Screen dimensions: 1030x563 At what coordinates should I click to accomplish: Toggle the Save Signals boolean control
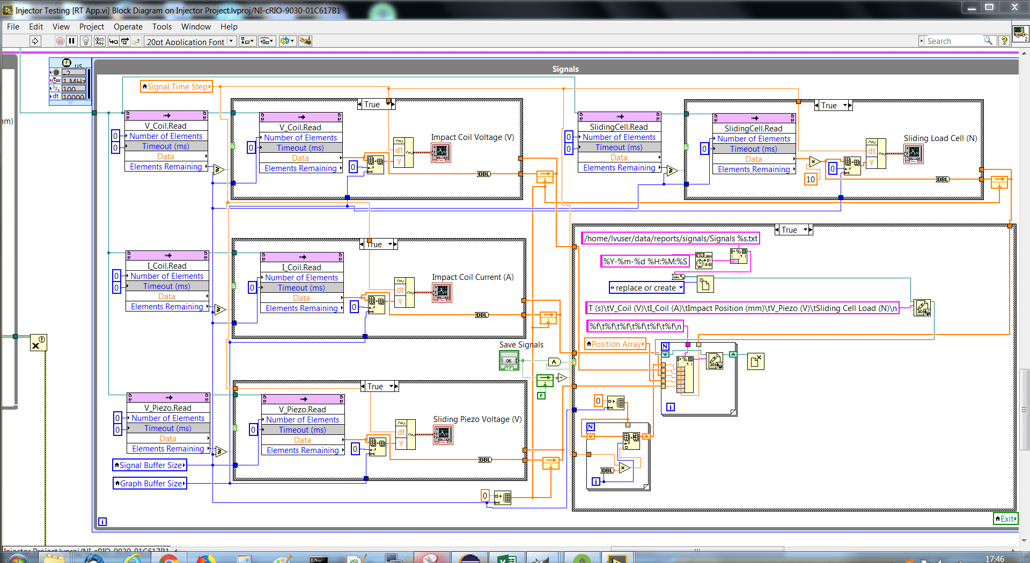click(509, 361)
